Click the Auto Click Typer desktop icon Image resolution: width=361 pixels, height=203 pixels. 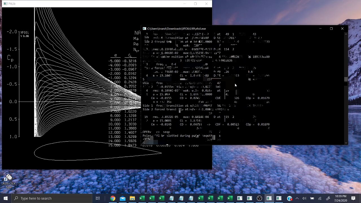(x=9, y=181)
